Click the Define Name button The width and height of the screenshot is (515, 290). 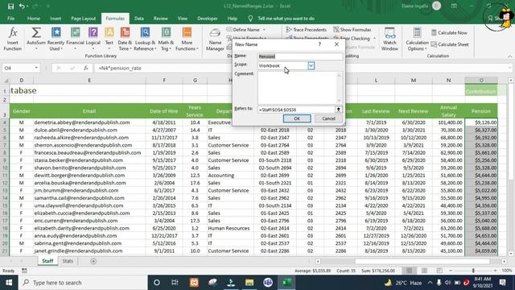243,30
